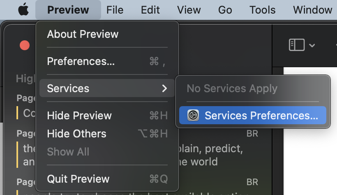
Task: Choose Hide Others
Action: (x=76, y=134)
